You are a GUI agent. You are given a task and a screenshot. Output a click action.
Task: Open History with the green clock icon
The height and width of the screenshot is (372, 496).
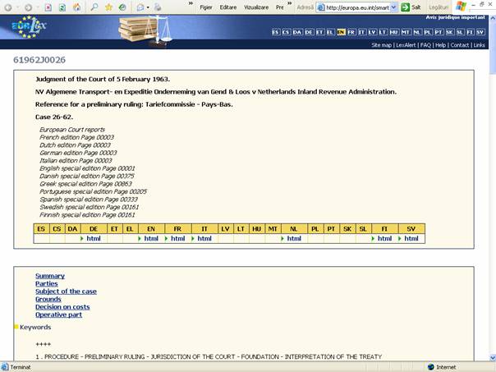122,7
